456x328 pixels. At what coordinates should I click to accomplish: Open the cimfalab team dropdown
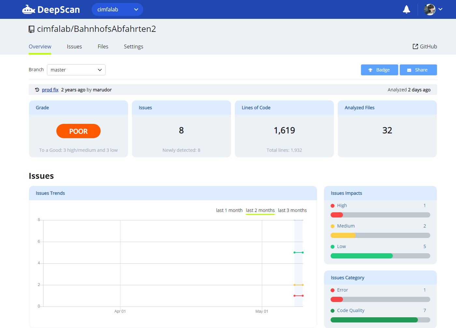117,9
